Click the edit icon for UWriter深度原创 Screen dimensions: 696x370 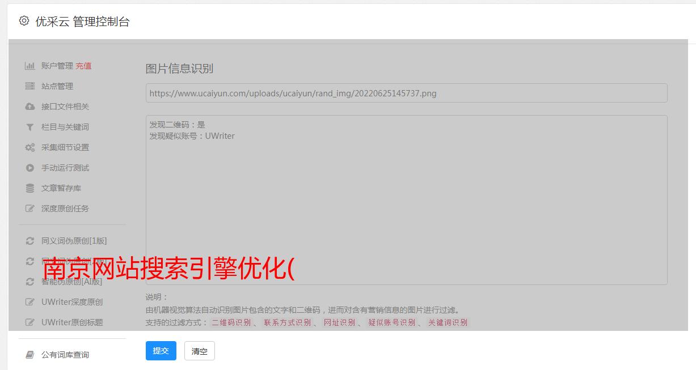tap(30, 302)
